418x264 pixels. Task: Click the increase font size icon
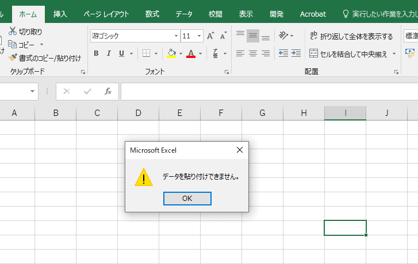click(210, 36)
